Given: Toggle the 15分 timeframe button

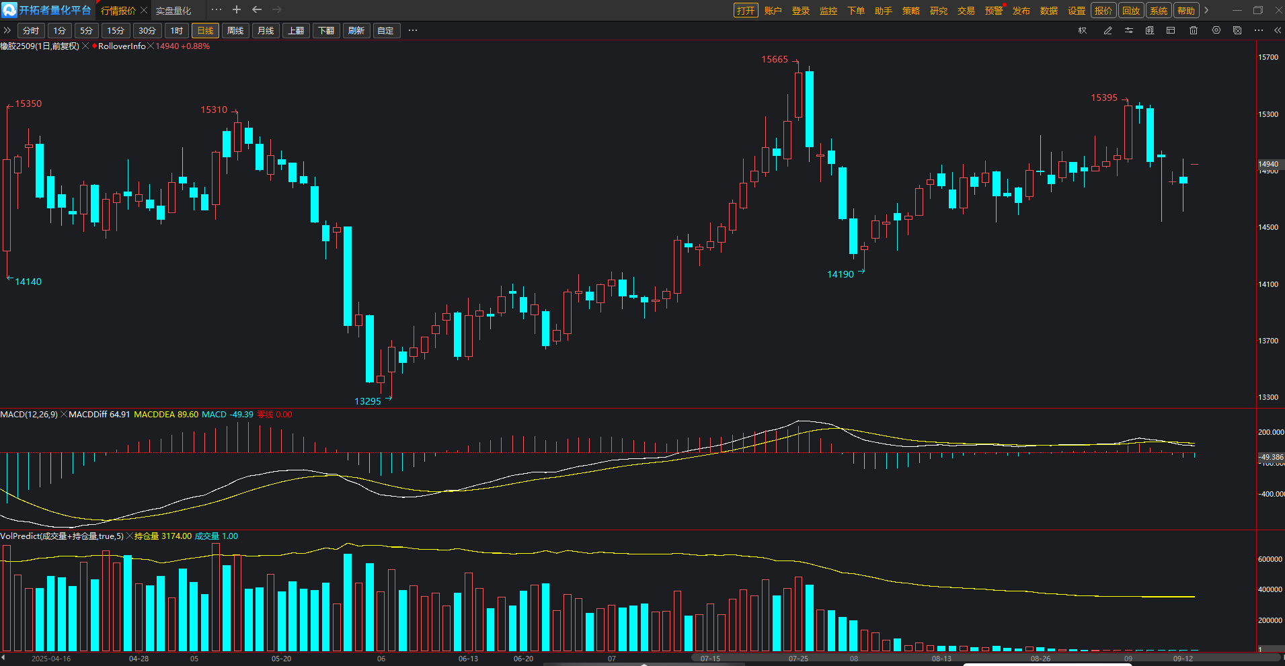Looking at the screenshot, I should click(116, 31).
